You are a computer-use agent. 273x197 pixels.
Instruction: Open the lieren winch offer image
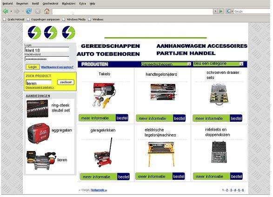[x=41, y=160]
